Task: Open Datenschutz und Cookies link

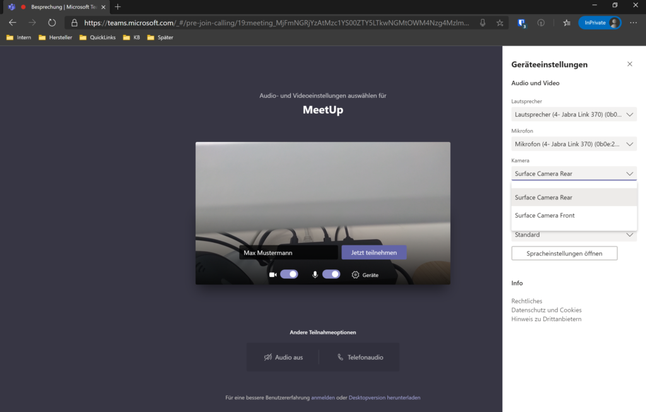Action: click(546, 310)
